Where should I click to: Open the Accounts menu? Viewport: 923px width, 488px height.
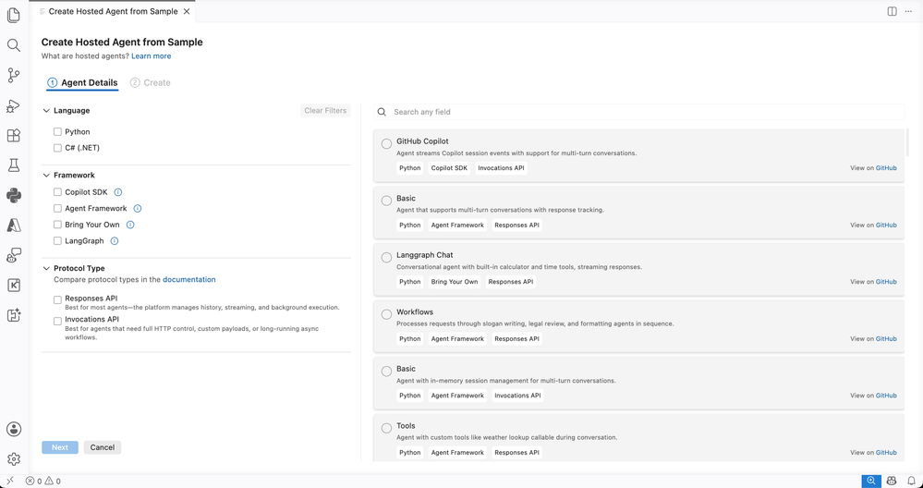(14, 429)
